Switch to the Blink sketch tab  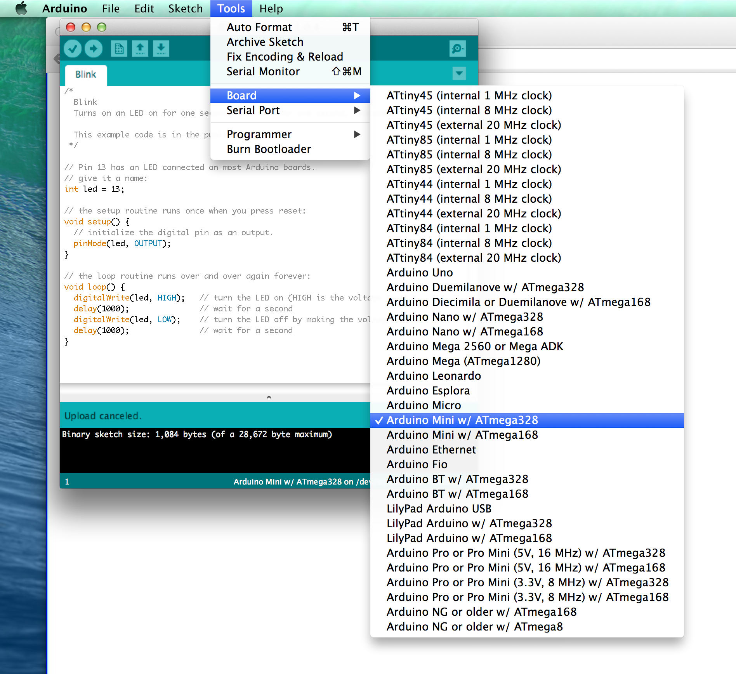coord(85,74)
